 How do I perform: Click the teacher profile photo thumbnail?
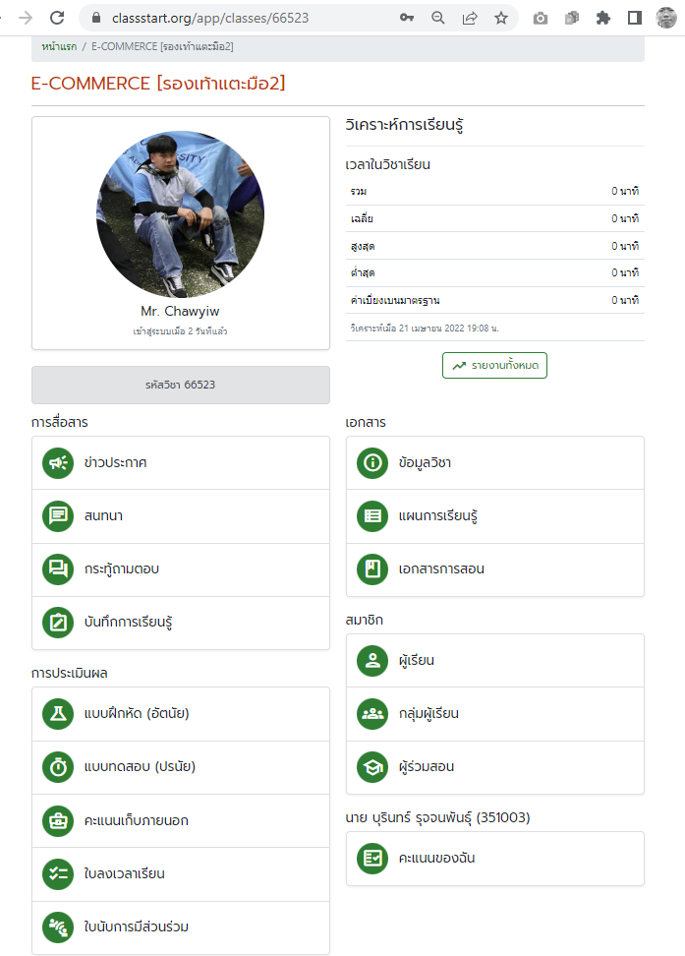pyautogui.click(x=181, y=214)
